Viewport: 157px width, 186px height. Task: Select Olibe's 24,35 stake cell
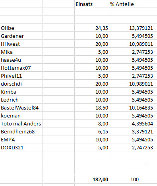click(x=92, y=28)
